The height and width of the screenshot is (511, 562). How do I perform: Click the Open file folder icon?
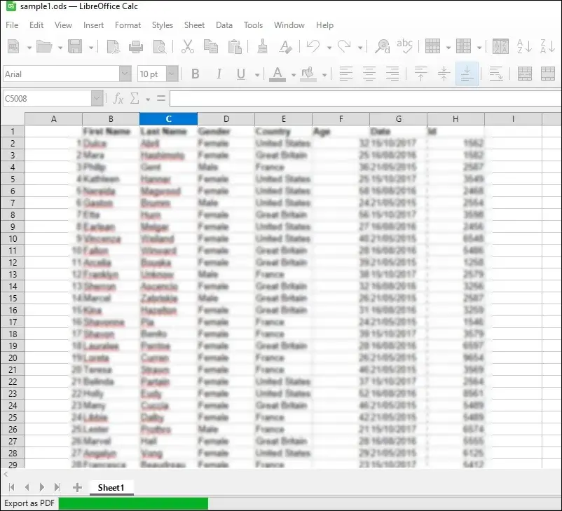point(44,47)
